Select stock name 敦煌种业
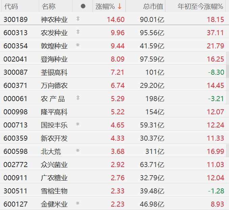 [54, 46]
